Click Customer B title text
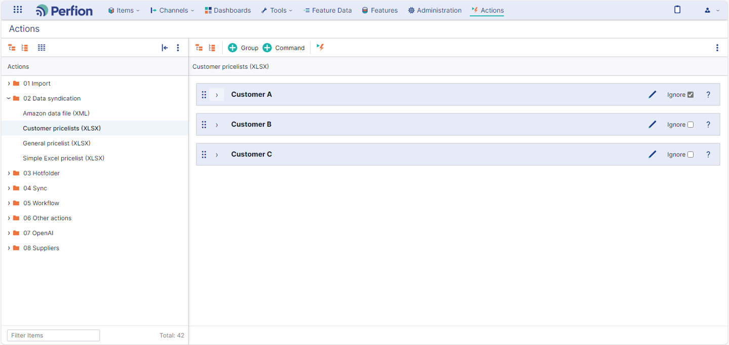The height and width of the screenshot is (345, 729). (x=252, y=124)
